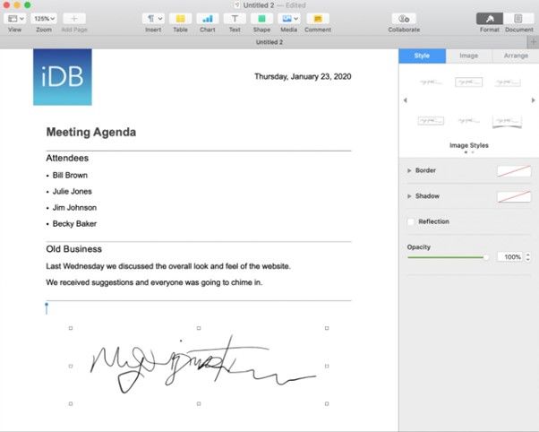Add a Text box from toolbar
Viewport: 539px width, 432px height.
click(234, 18)
